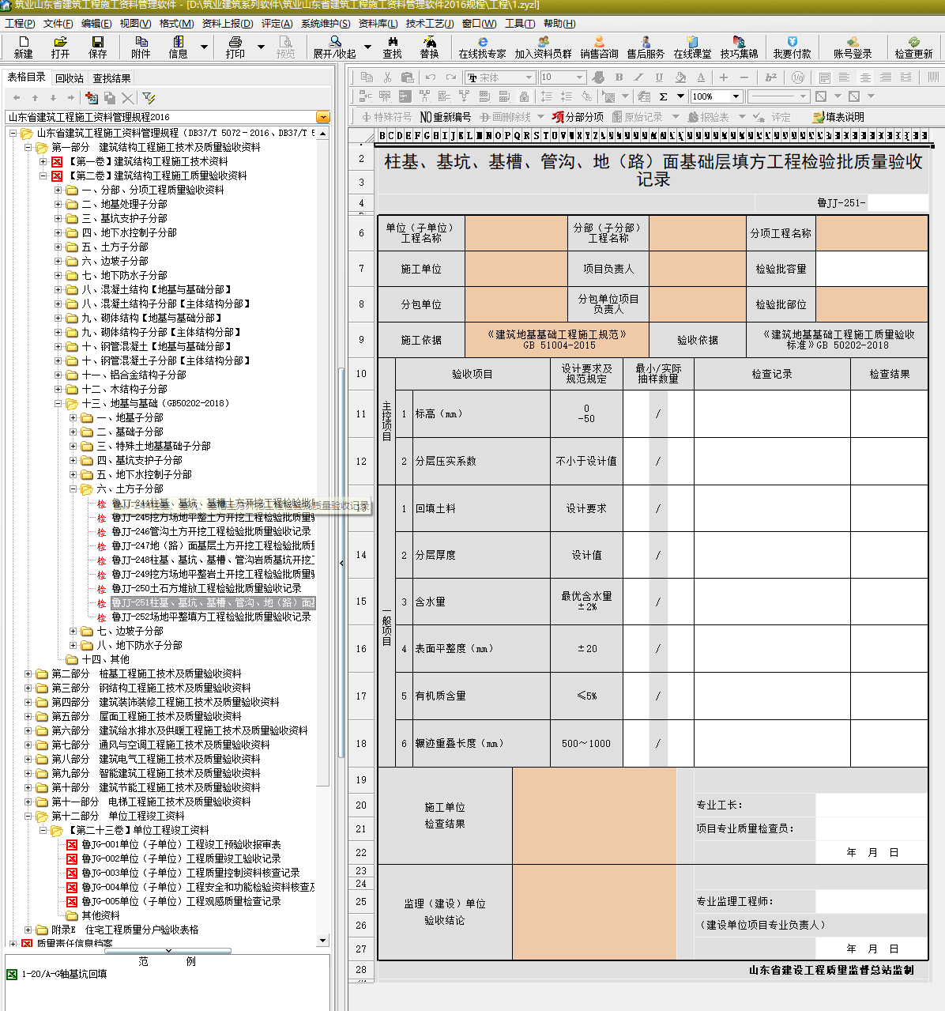Click the 账号登录 account login icon

click(x=853, y=47)
